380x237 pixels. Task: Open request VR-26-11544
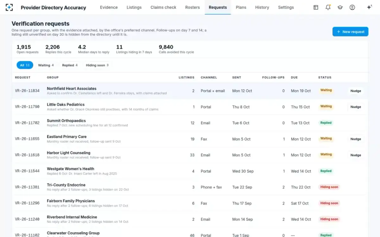point(27,171)
